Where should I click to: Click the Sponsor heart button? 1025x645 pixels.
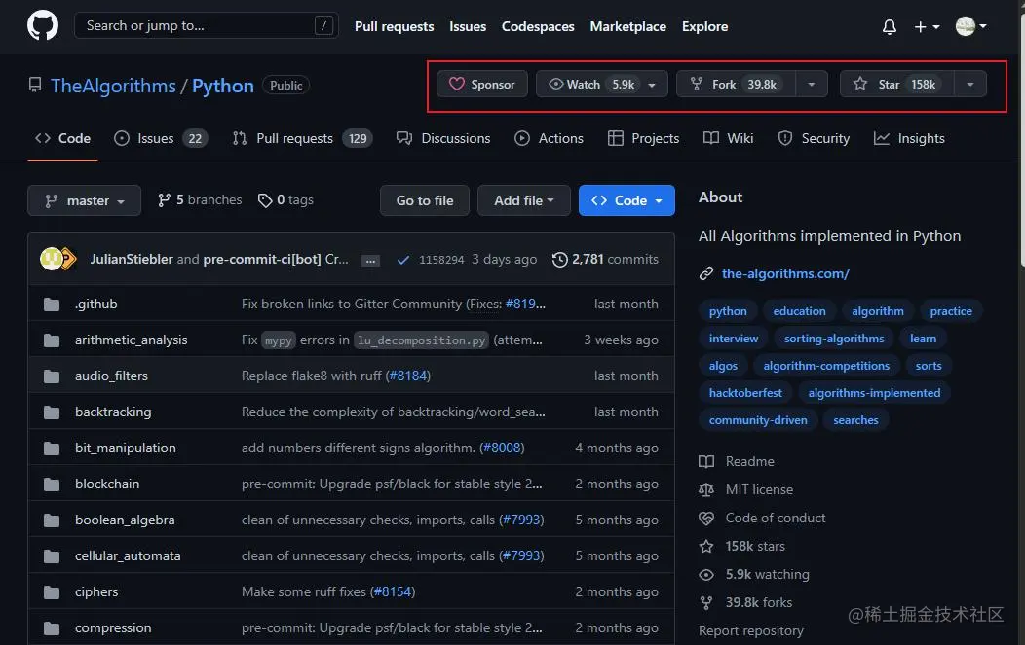481,85
